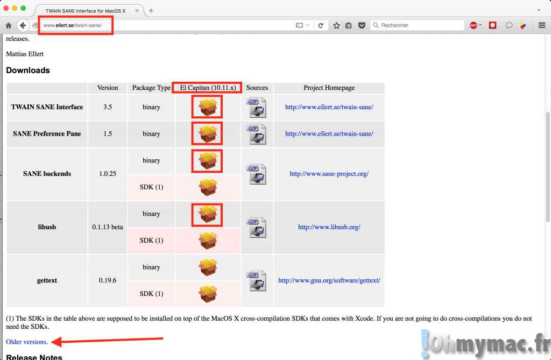Image resolution: width=551 pixels, height=360 pixels.
Task: Go back to previous page
Action: [x=23, y=25]
